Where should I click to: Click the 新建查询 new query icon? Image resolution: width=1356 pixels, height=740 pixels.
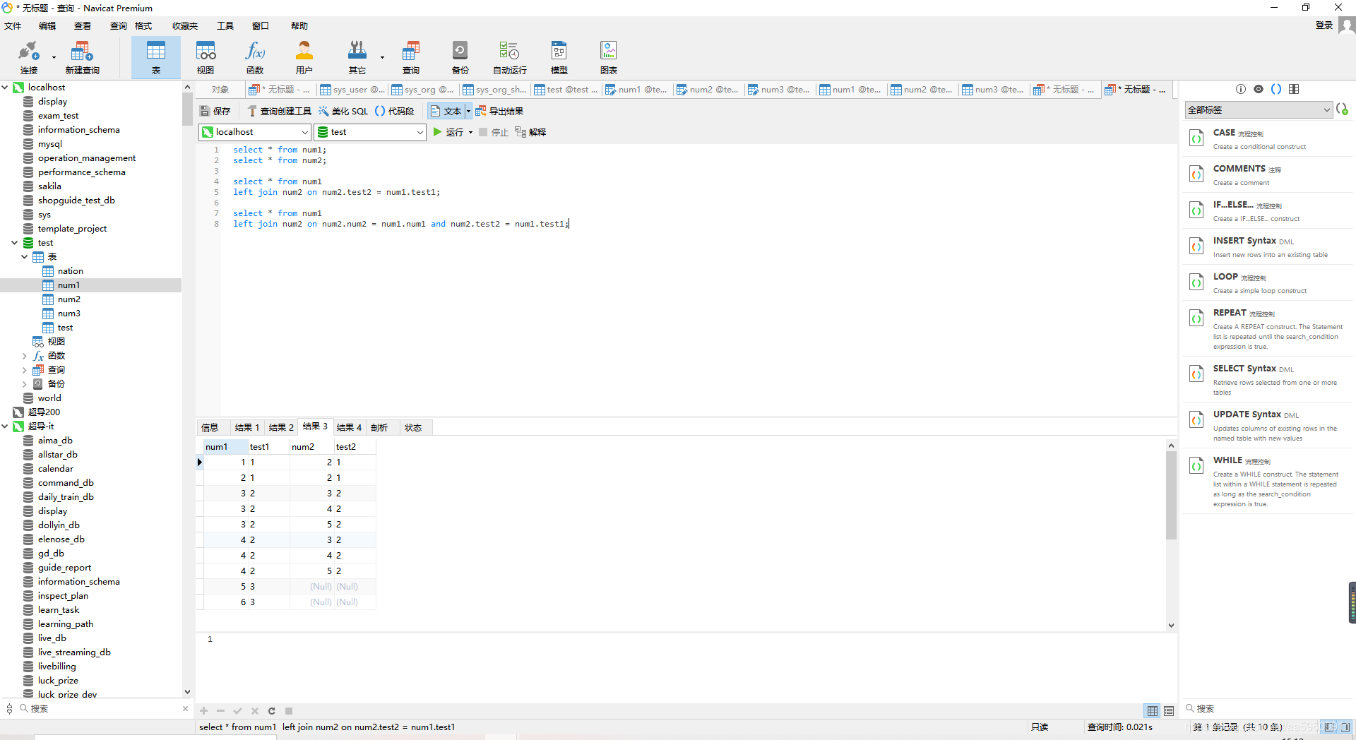82,57
